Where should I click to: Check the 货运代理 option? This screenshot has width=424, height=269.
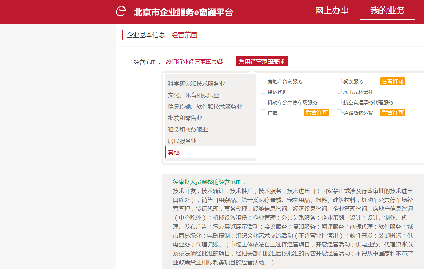tap(263, 91)
